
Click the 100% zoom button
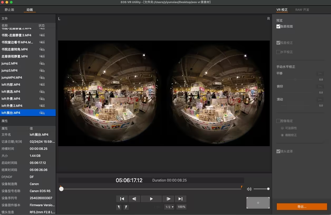[x=182, y=207]
